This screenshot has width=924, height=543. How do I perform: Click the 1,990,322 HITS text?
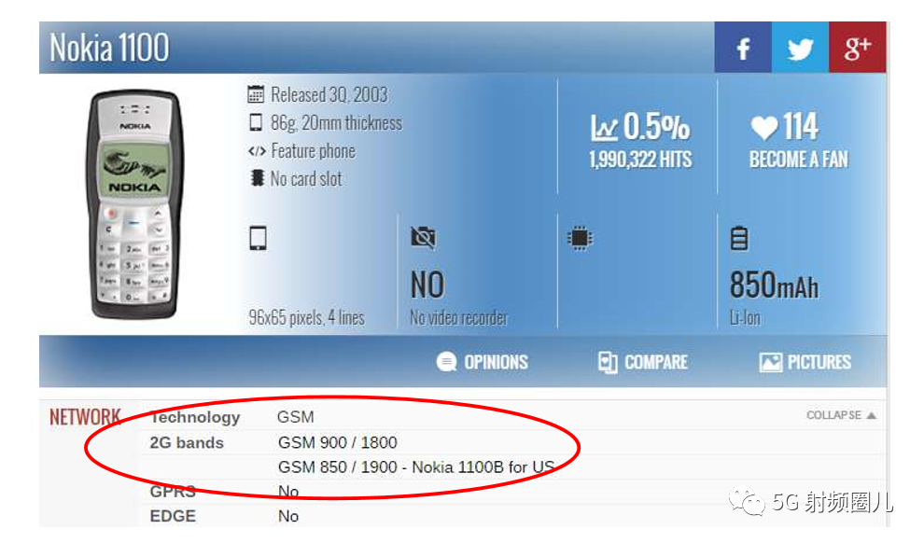640,160
